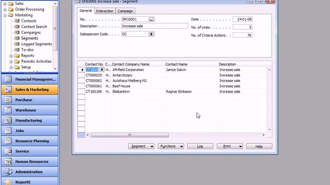The image size is (330, 185).
Task: Open the Purchase menu text label
Action: tap(24, 100)
